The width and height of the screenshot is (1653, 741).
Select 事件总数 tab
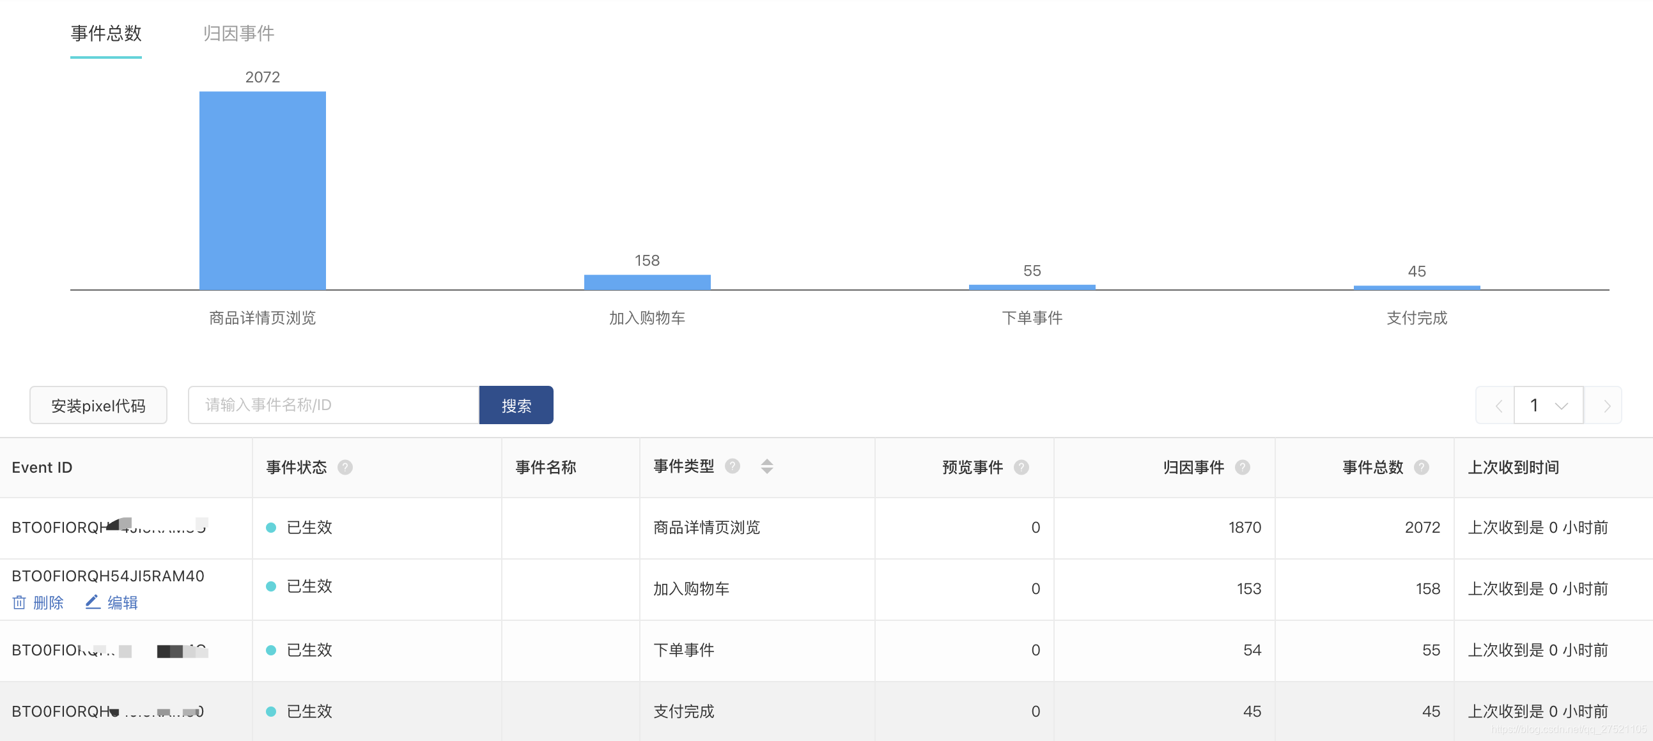(106, 33)
